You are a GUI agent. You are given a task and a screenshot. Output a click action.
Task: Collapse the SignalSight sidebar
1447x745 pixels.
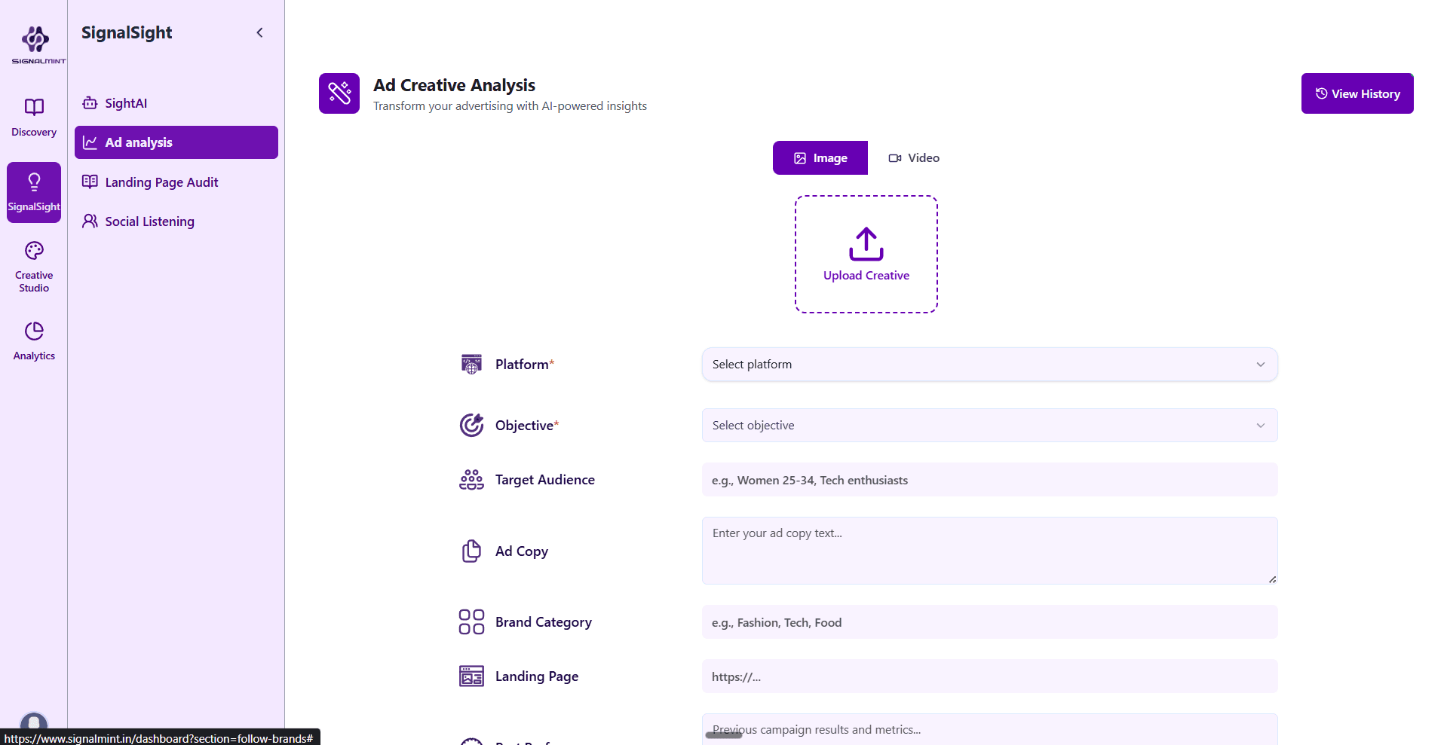(x=259, y=32)
